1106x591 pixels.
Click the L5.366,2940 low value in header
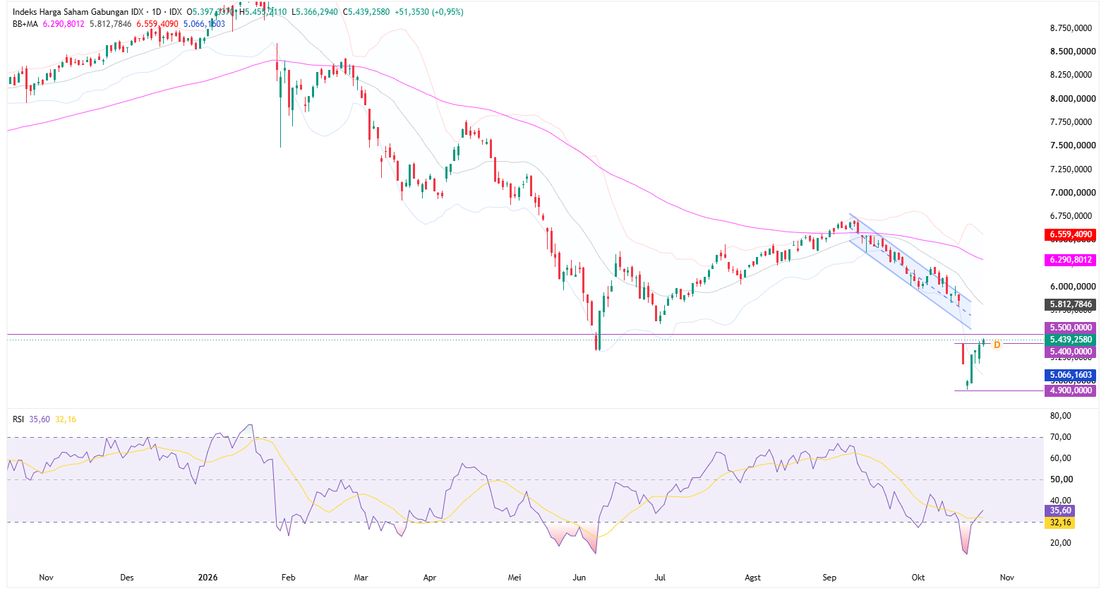click(x=315, y=12)
